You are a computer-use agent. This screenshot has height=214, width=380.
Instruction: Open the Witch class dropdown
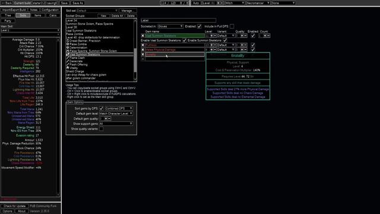click(235, 3)
